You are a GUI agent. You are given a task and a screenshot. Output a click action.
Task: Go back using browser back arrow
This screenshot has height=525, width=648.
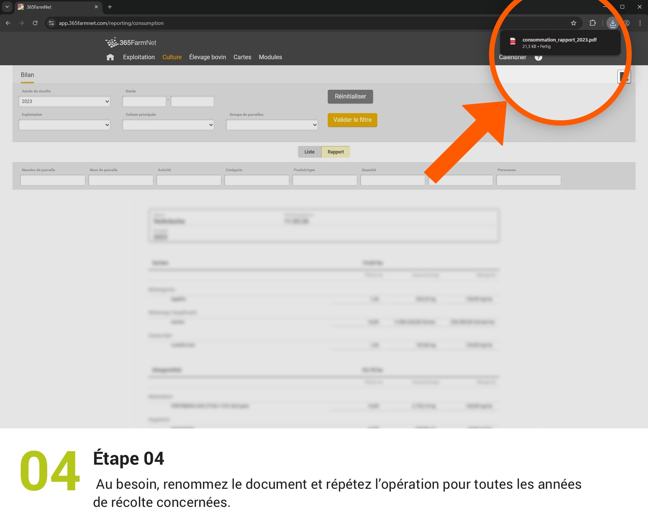click(x=8, y=23)
